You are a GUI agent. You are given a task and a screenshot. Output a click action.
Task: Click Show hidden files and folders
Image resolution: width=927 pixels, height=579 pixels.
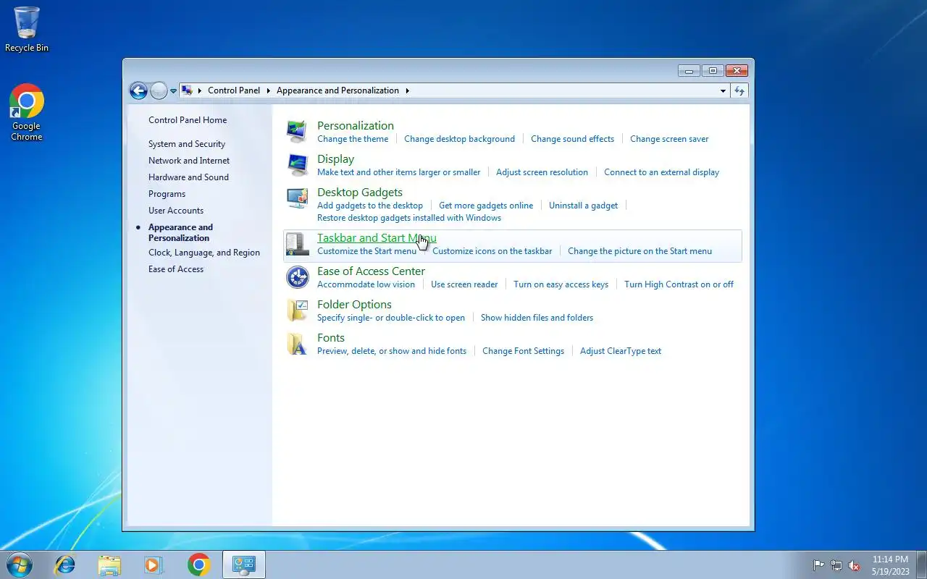pos(537,318)
